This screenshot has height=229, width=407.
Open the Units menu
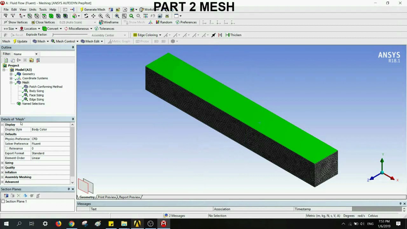(32, 10)
